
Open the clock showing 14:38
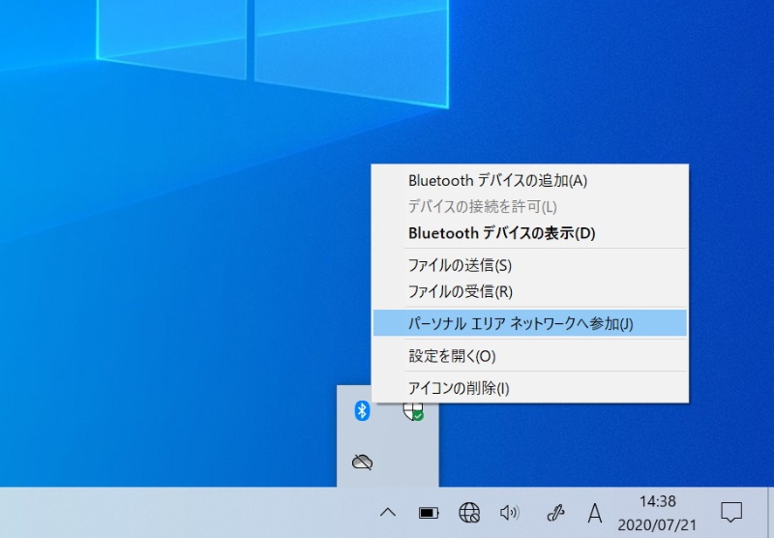click(658, 512)
